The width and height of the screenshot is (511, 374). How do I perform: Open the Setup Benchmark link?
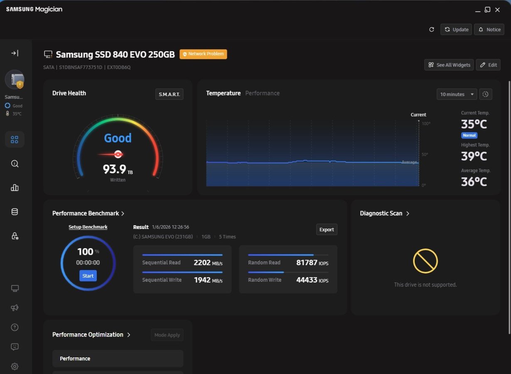click(x=88, y=227)
